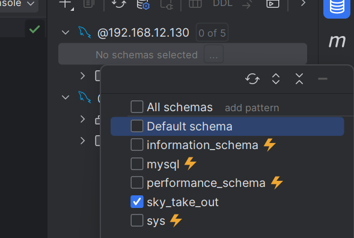Image resolution: width=354 pixels, height=238 pixels.
Task: Click the lightning icon beside mysql
Action: tap(191, 163)
